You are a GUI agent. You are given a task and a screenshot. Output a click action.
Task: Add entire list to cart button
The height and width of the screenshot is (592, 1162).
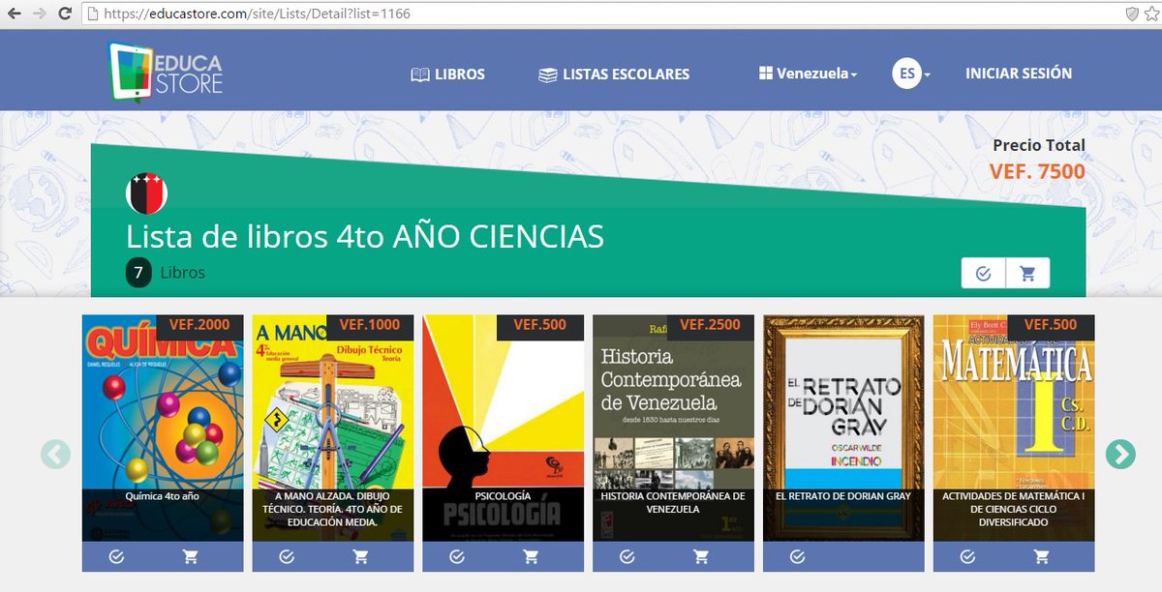click(1027, 274)
